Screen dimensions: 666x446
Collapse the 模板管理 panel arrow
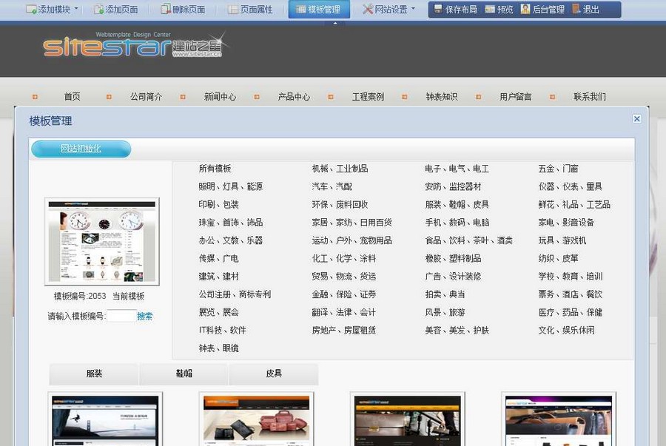(335, 22)
